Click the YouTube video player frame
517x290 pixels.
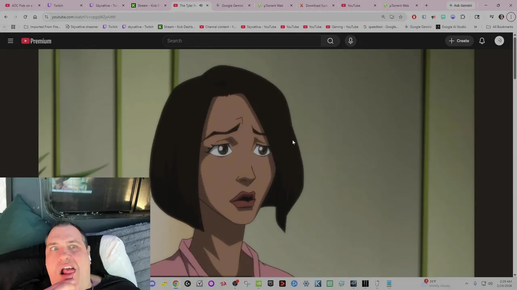(256, 163)
